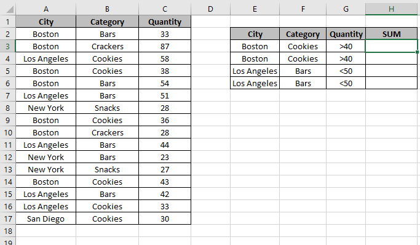Viewport: 420px width, 245px height.
Task: Select column A header
Action: coord(46,9)
